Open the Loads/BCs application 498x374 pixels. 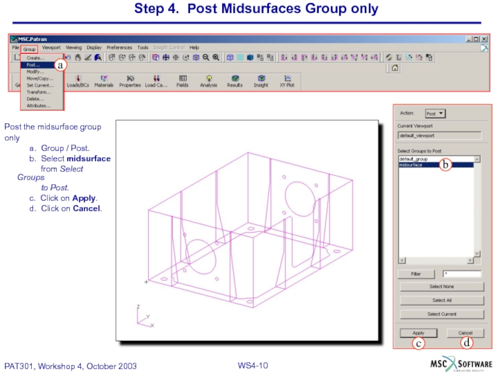click(78, 82)
